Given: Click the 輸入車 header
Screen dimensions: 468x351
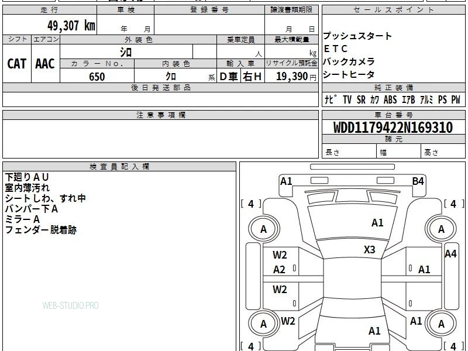Looking at the screenshot, I should point(240,64).
